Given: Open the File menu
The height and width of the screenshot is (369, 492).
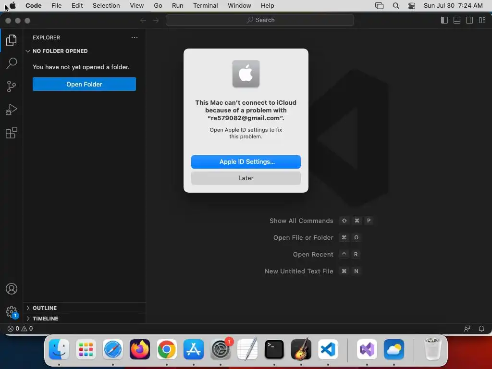Looking at the screenshot, I should pos(57,6).
